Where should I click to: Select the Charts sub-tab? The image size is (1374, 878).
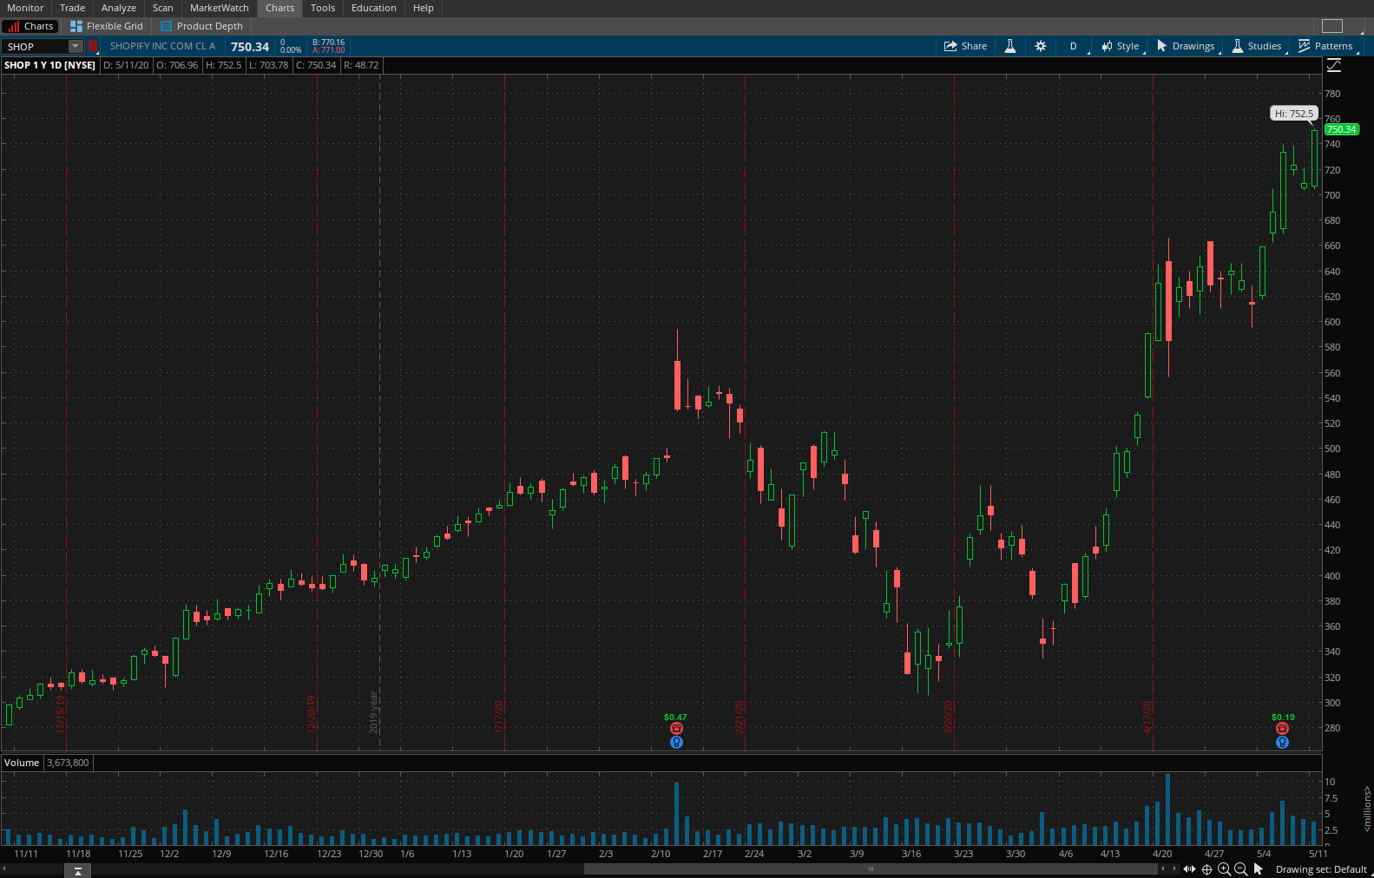[x=31, y=26]
